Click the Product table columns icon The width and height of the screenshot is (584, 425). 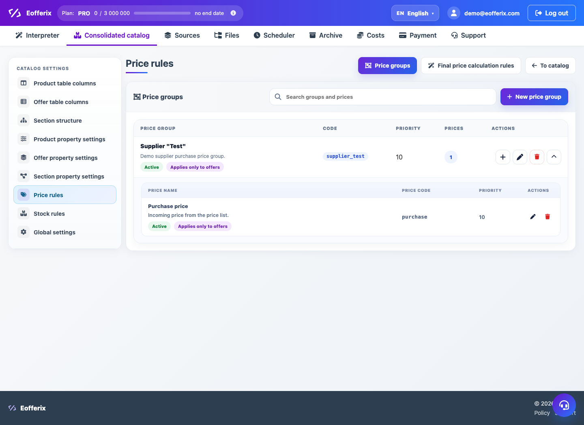pos(24,83)
